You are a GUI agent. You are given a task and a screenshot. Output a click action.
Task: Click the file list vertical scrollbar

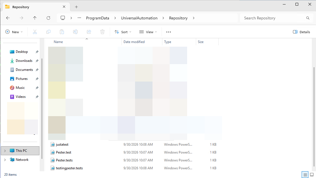[314, 117]
